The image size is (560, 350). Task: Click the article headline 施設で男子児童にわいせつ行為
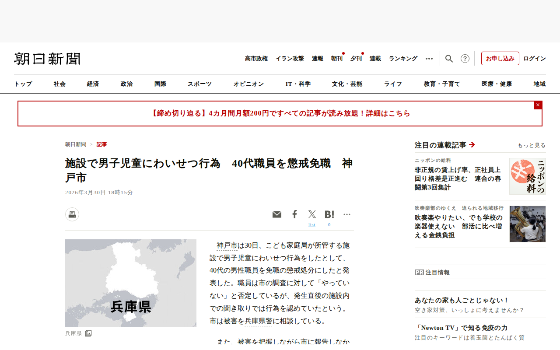[x=209, y=170]
